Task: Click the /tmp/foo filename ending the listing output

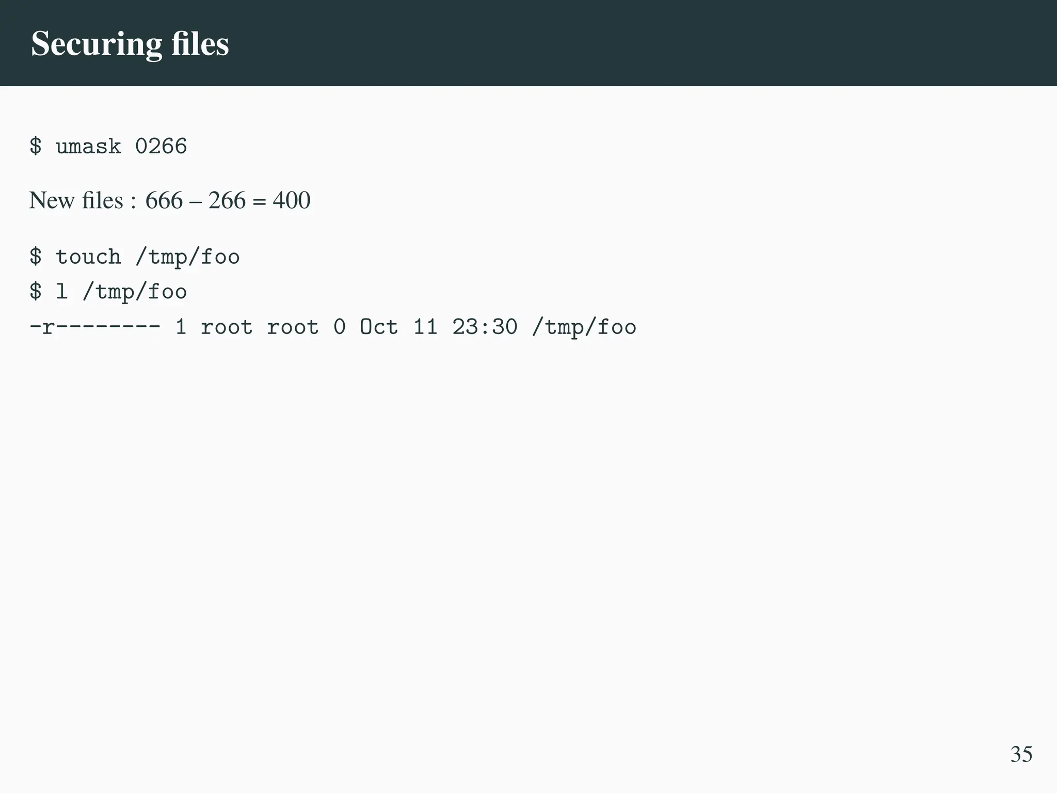Action: click(584, 327)
